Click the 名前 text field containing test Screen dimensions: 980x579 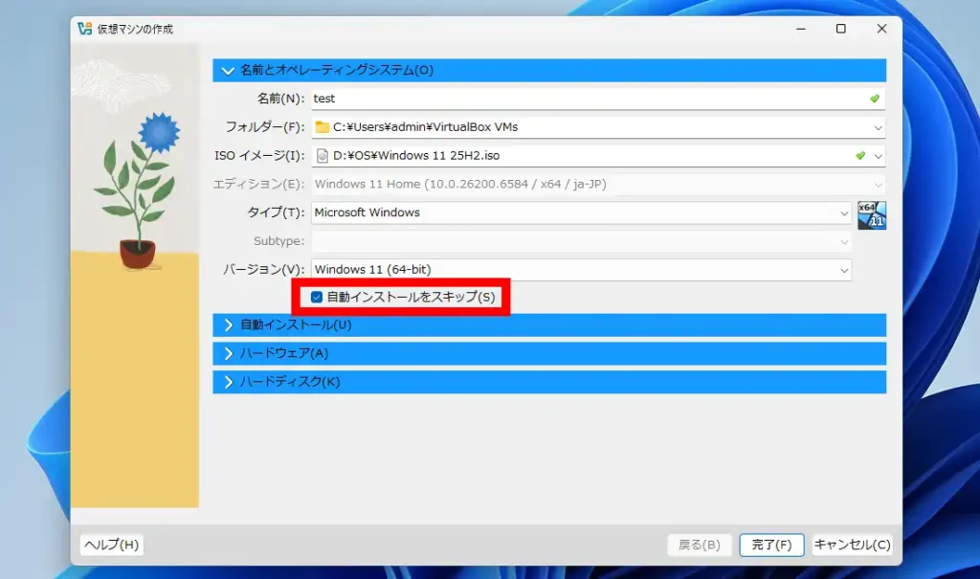click(x=584, y=99)
